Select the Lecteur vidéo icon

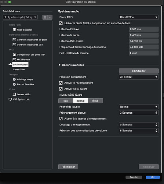coord(14,94)
